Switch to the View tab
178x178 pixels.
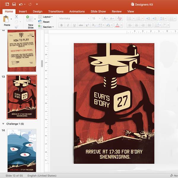point(131,12)
